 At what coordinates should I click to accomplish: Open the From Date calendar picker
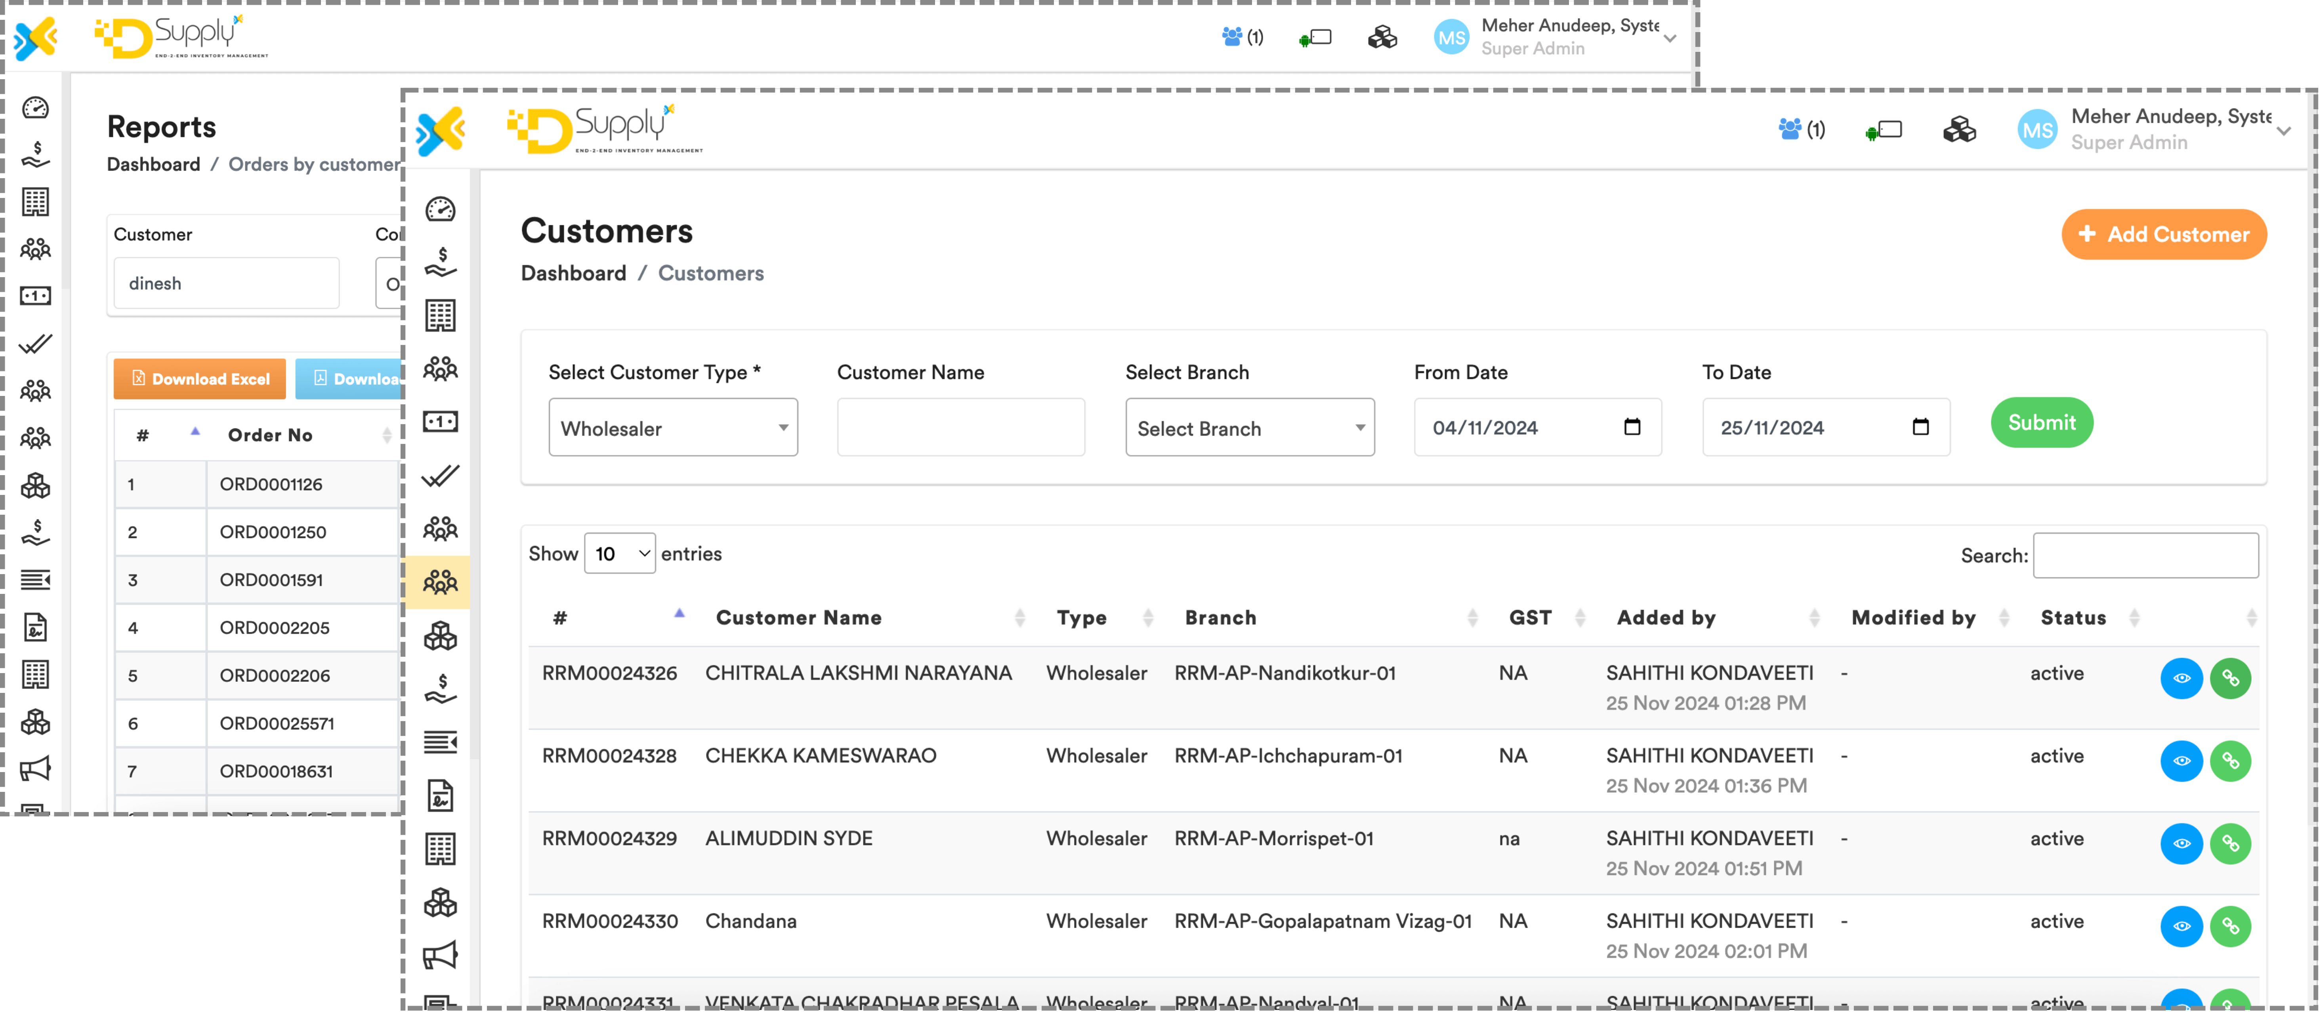click(1631, 427)
